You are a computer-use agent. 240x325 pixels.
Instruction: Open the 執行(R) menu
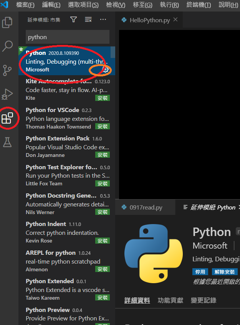(169, 5)
